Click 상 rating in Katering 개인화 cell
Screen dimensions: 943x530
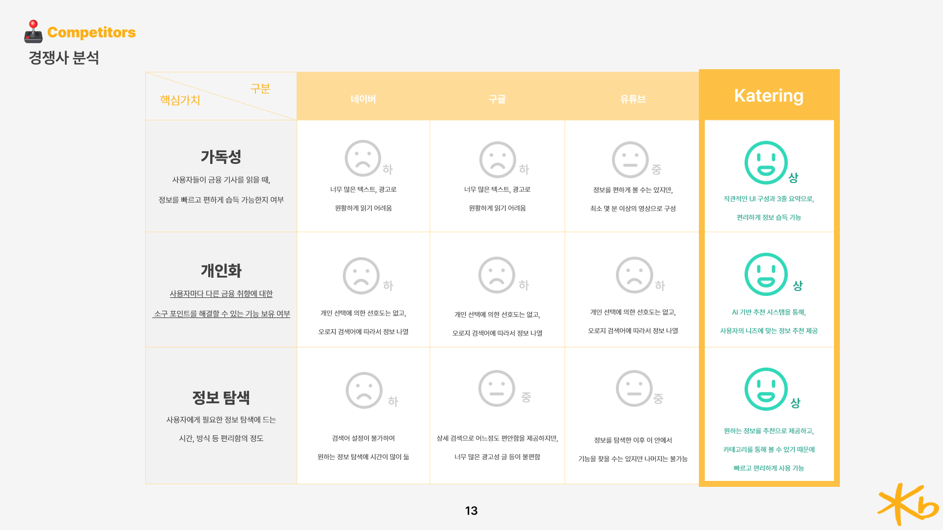tap(798, 286)
